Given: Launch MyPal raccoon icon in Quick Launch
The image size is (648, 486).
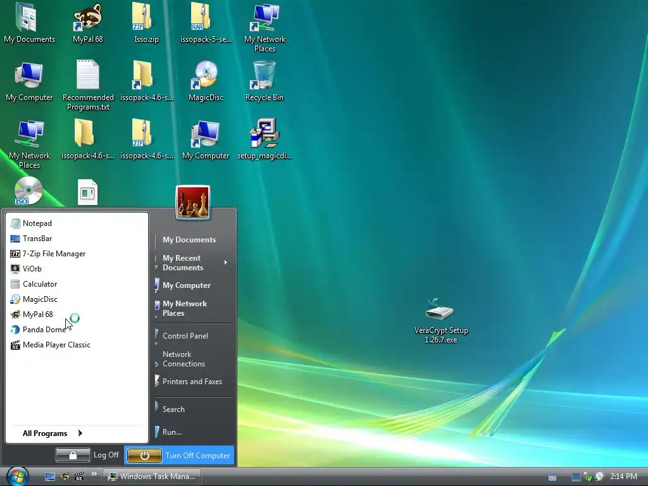Looking at the screenshot, I should click(65, 477).
